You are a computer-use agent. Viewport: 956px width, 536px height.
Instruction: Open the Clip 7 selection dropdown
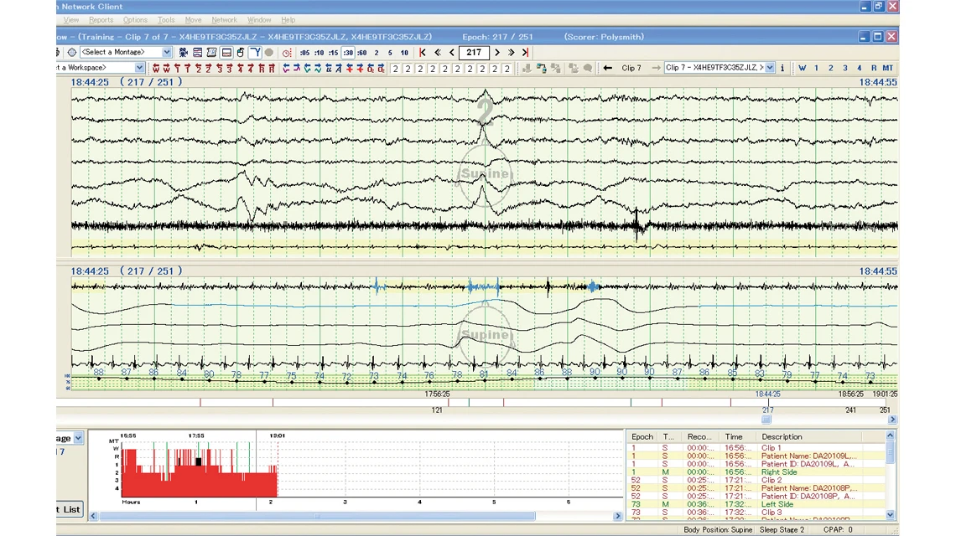pyautogui.click(x=771, y=69)
